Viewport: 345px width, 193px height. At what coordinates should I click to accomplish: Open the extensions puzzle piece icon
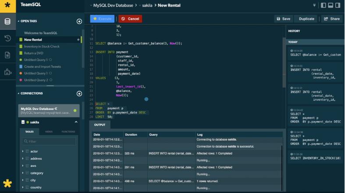[7, 72]
